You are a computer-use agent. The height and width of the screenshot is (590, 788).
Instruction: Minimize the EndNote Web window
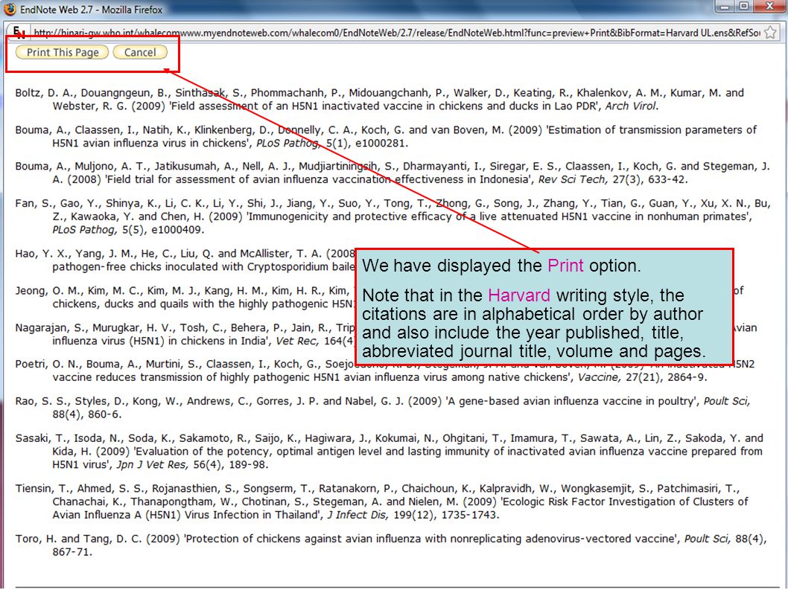point(725,7)
